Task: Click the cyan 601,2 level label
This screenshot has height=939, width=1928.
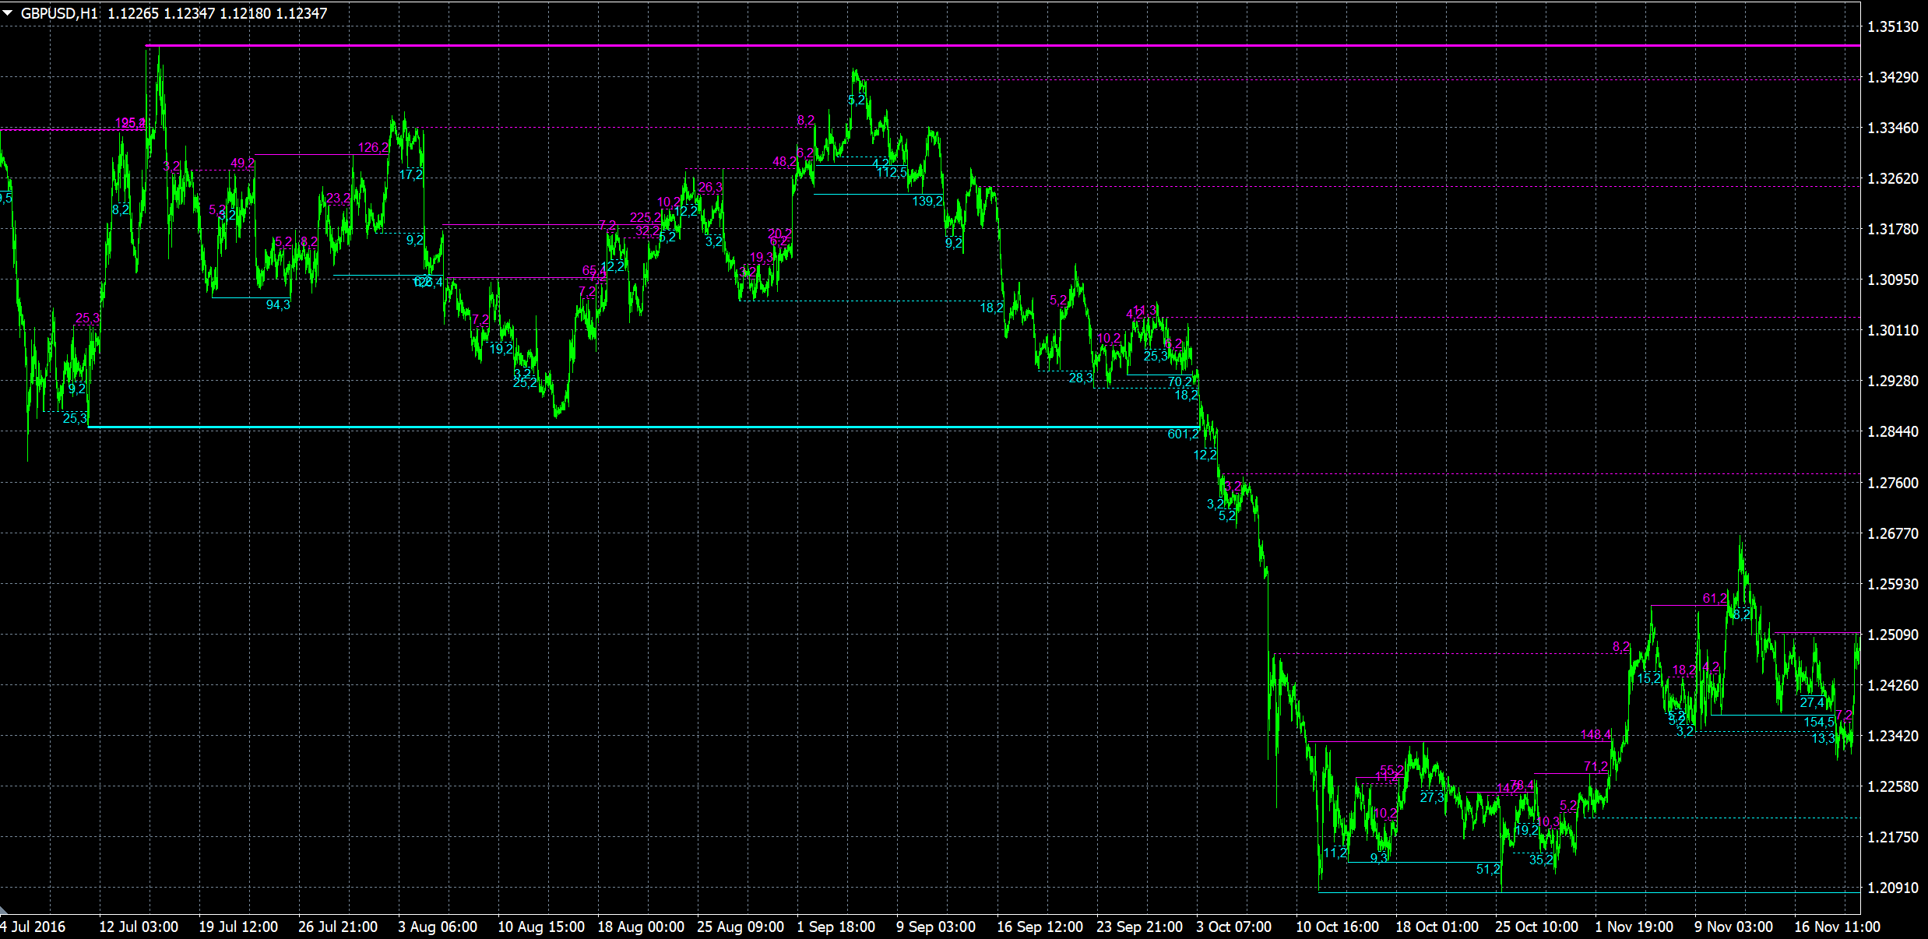Action: pyautogui.click(x=1183, y=434)
